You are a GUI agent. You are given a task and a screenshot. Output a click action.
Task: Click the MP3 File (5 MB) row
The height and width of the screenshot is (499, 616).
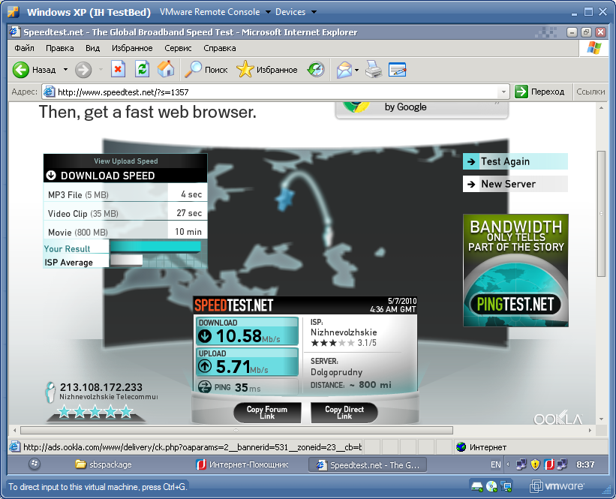tap(125, 194)
